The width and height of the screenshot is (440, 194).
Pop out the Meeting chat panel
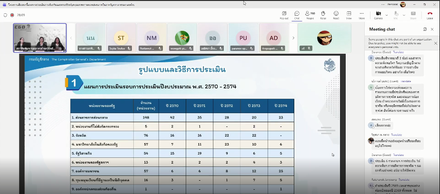click(x=424, y=29)
